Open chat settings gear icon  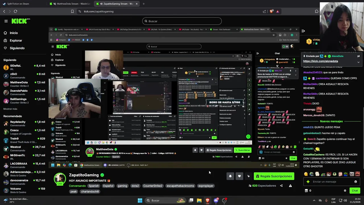coord(345,191)
